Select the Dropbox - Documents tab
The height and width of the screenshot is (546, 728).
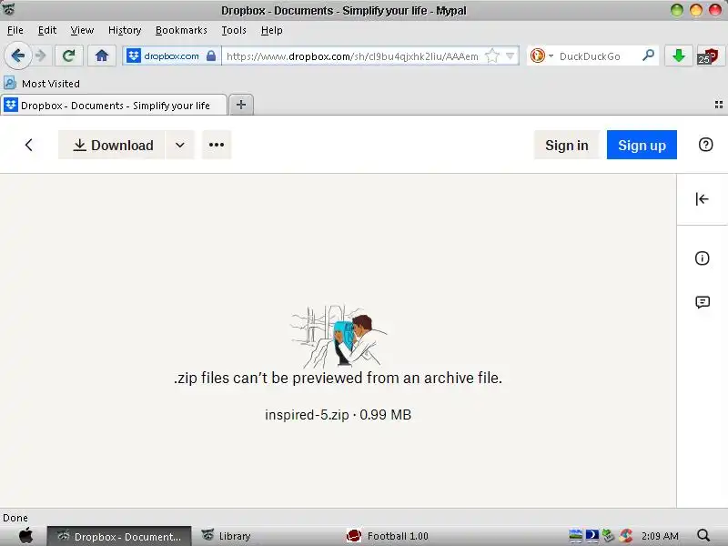(115, 106)
